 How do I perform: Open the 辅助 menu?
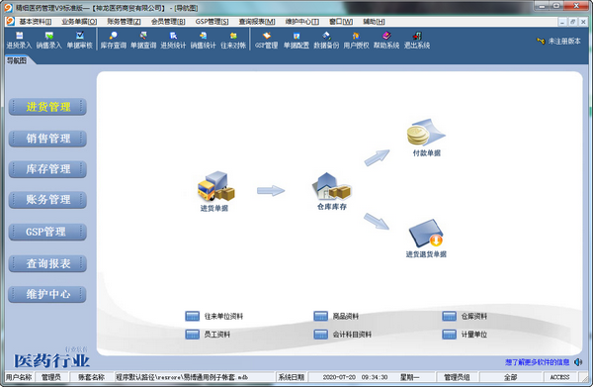[374, 22]
